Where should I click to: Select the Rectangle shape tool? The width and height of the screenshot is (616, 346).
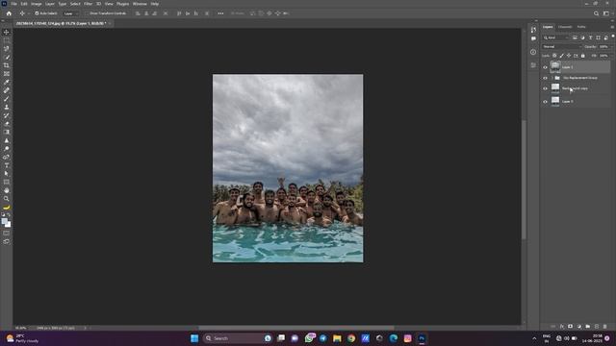7,182
